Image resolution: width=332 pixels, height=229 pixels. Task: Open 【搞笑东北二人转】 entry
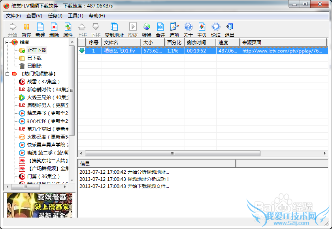[48, 161]
